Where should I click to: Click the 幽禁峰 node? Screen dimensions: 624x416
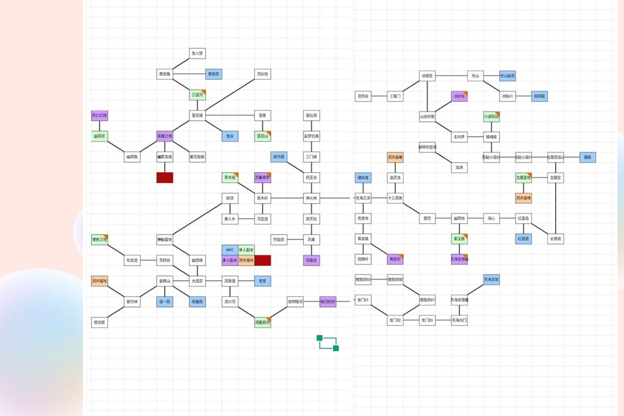[x=197, y=261]
